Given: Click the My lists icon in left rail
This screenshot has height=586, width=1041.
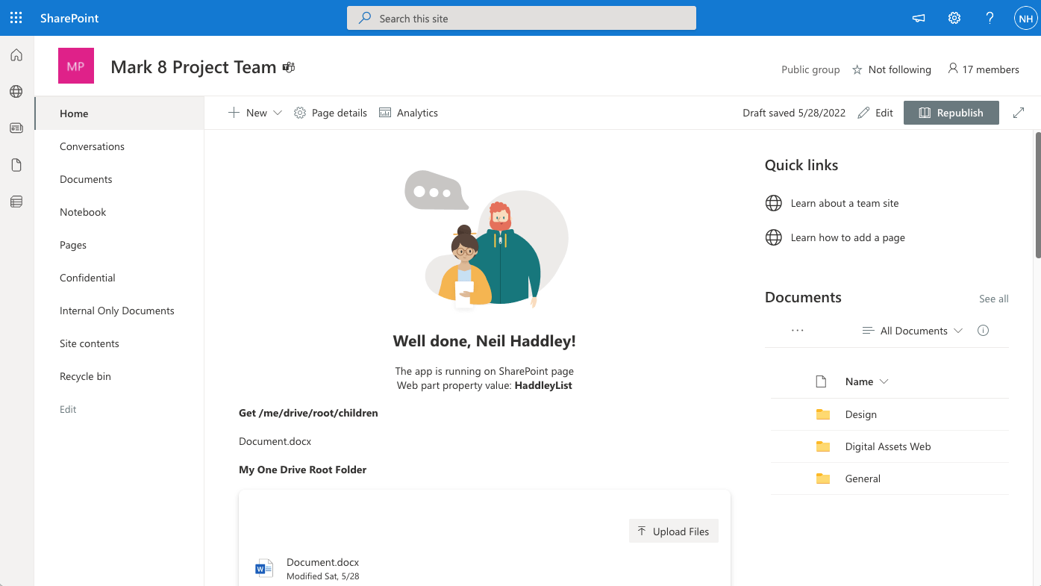Looking at the screenshot, I should point(16,202).
